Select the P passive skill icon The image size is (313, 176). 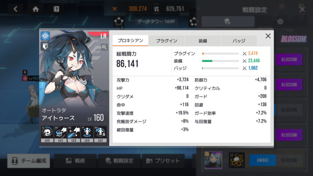point(87,134)
